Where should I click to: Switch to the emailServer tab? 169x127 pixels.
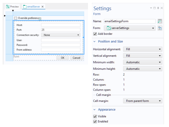34,7
